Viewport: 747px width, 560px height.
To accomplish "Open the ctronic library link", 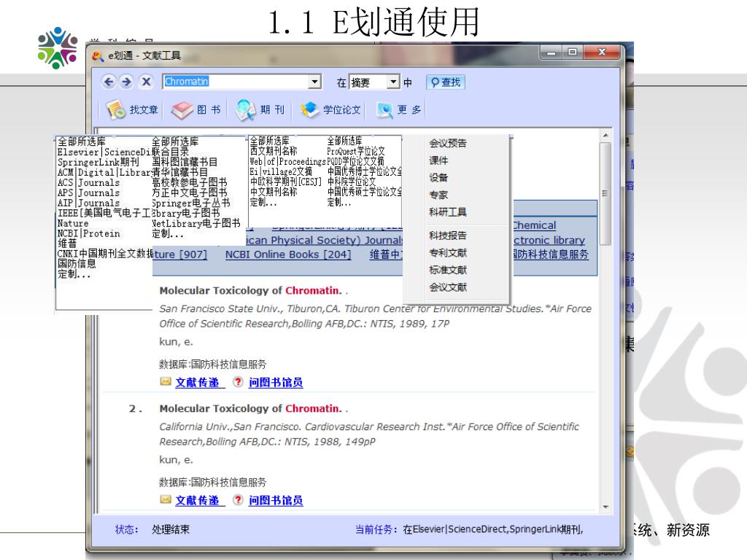I will coord(549,240).
